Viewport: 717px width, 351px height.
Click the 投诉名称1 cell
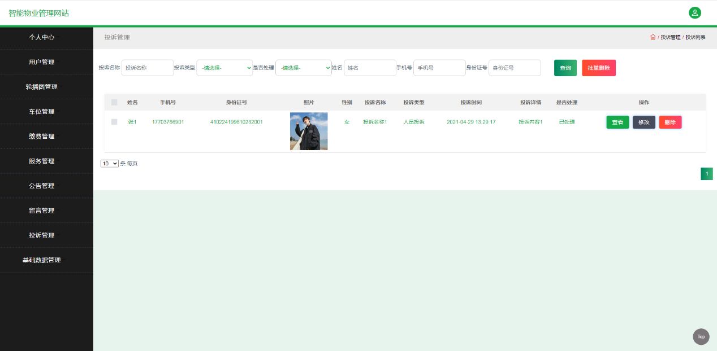click(x=375, y=122)
